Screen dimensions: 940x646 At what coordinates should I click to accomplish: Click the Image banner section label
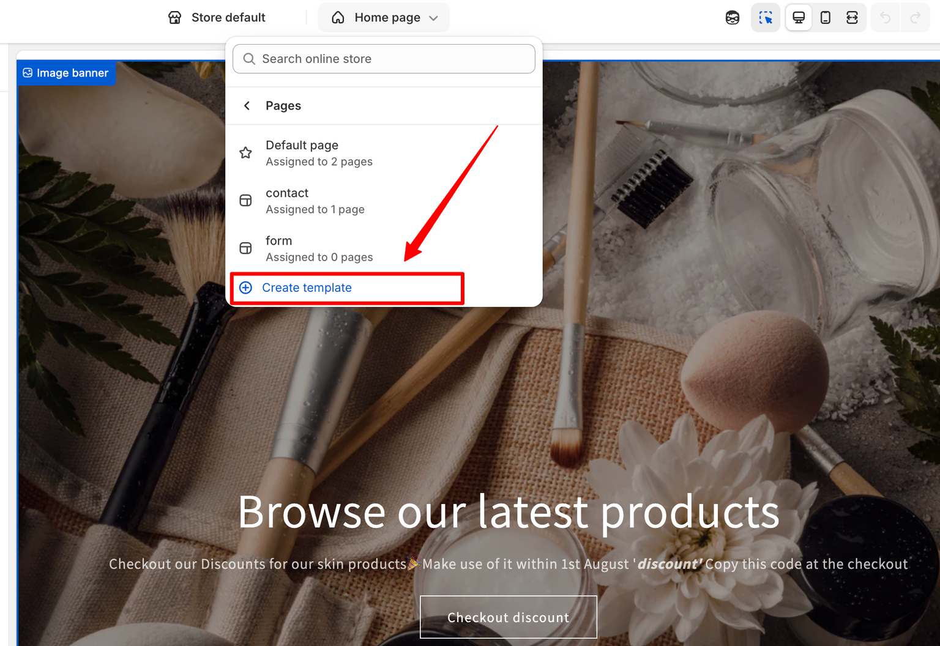[x=66, y=73]
